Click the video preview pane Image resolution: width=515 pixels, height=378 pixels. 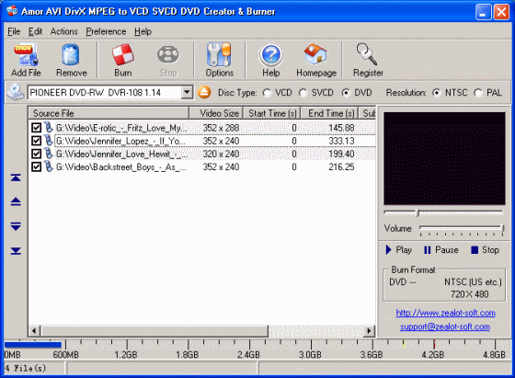click(444, 158)
